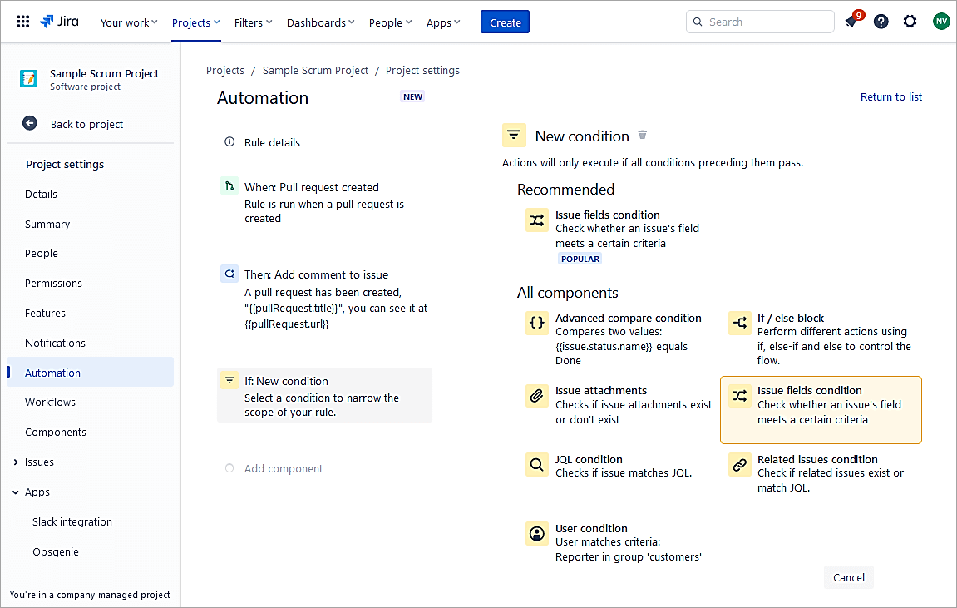Open the settings gear icon
This screenshot has width=957, height=608.
tap(910, 22)
